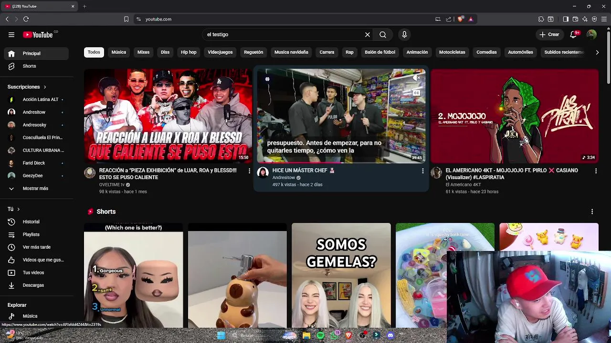This screenshot has height=343, width=611.
Task: Open Shorts section options menu
Action: 592,212
